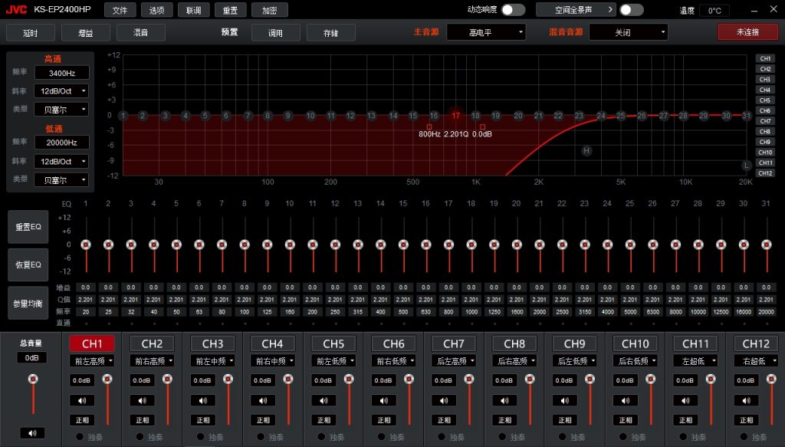Enable 独奏 solo for CH12

coord(744,436)
